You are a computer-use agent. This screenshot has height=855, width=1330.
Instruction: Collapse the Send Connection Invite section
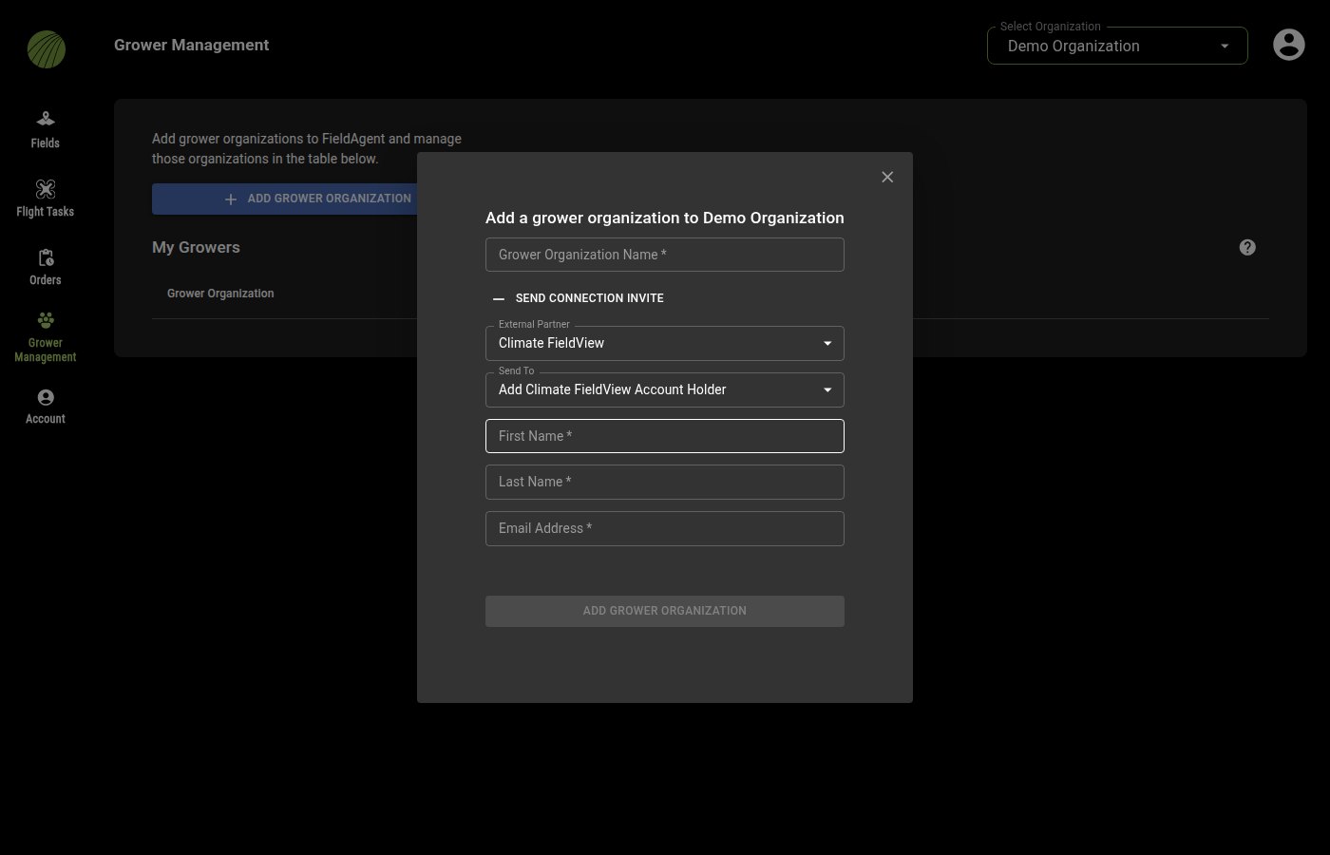tap(579, 298)
